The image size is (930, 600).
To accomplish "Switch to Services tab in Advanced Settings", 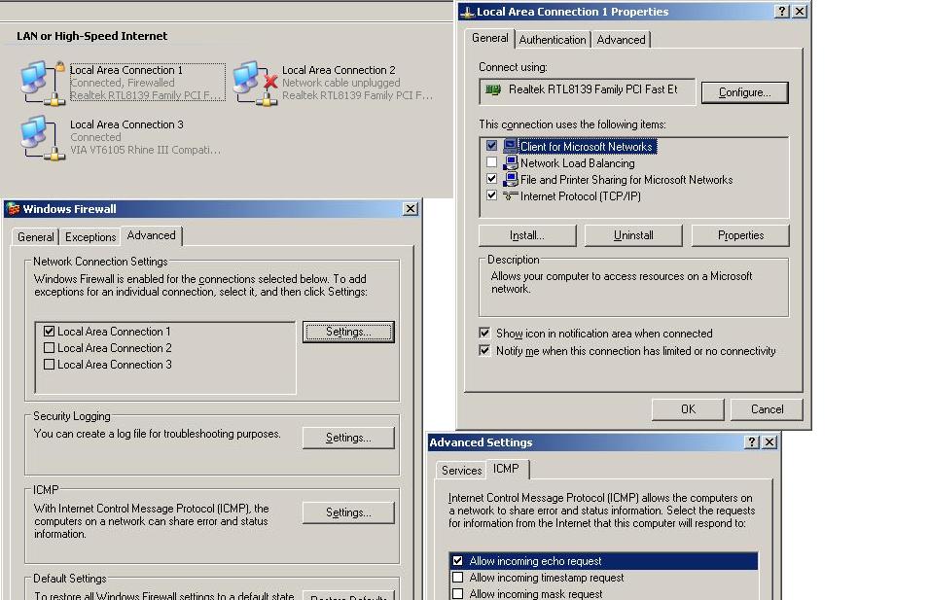I will tap(461, 470).
